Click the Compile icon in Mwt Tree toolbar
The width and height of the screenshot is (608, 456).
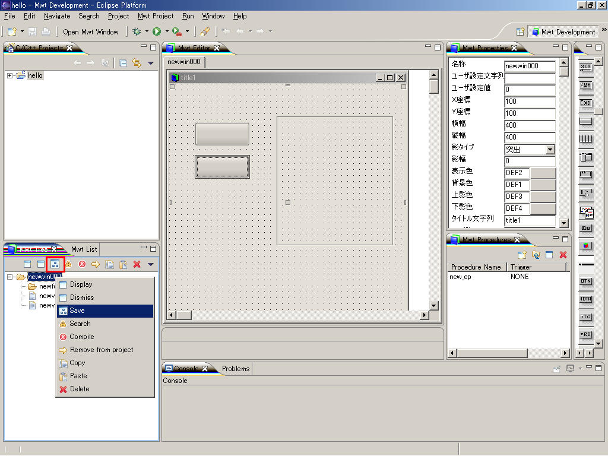click(x=82, y=264)
